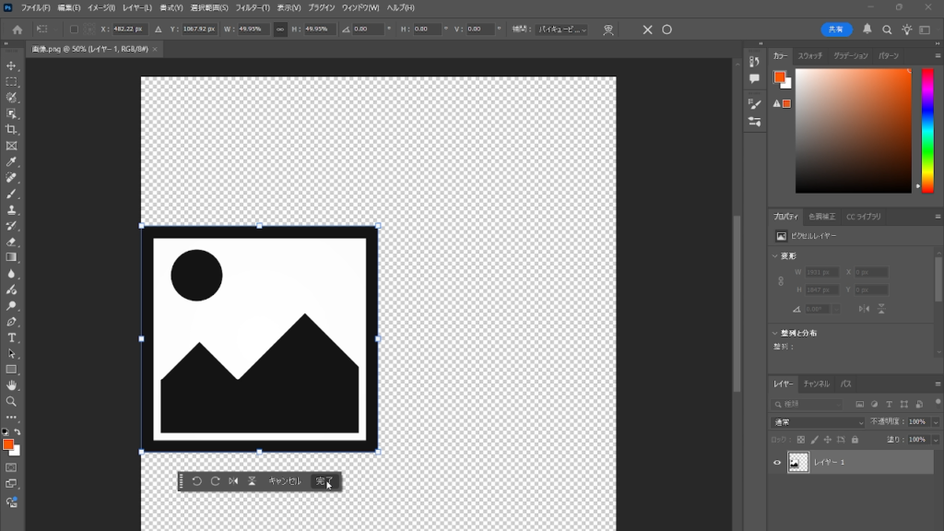Click the foreground color swatch in toolbar
Screen dimensions: 944x531
coord(7,444)
